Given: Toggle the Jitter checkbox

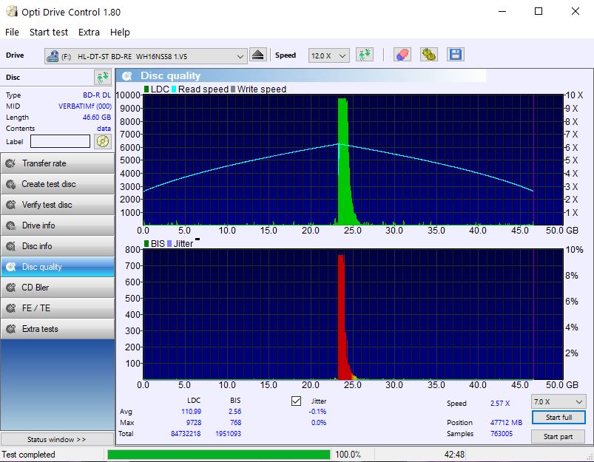Looking at the screenshot, I should click(297, 401).
